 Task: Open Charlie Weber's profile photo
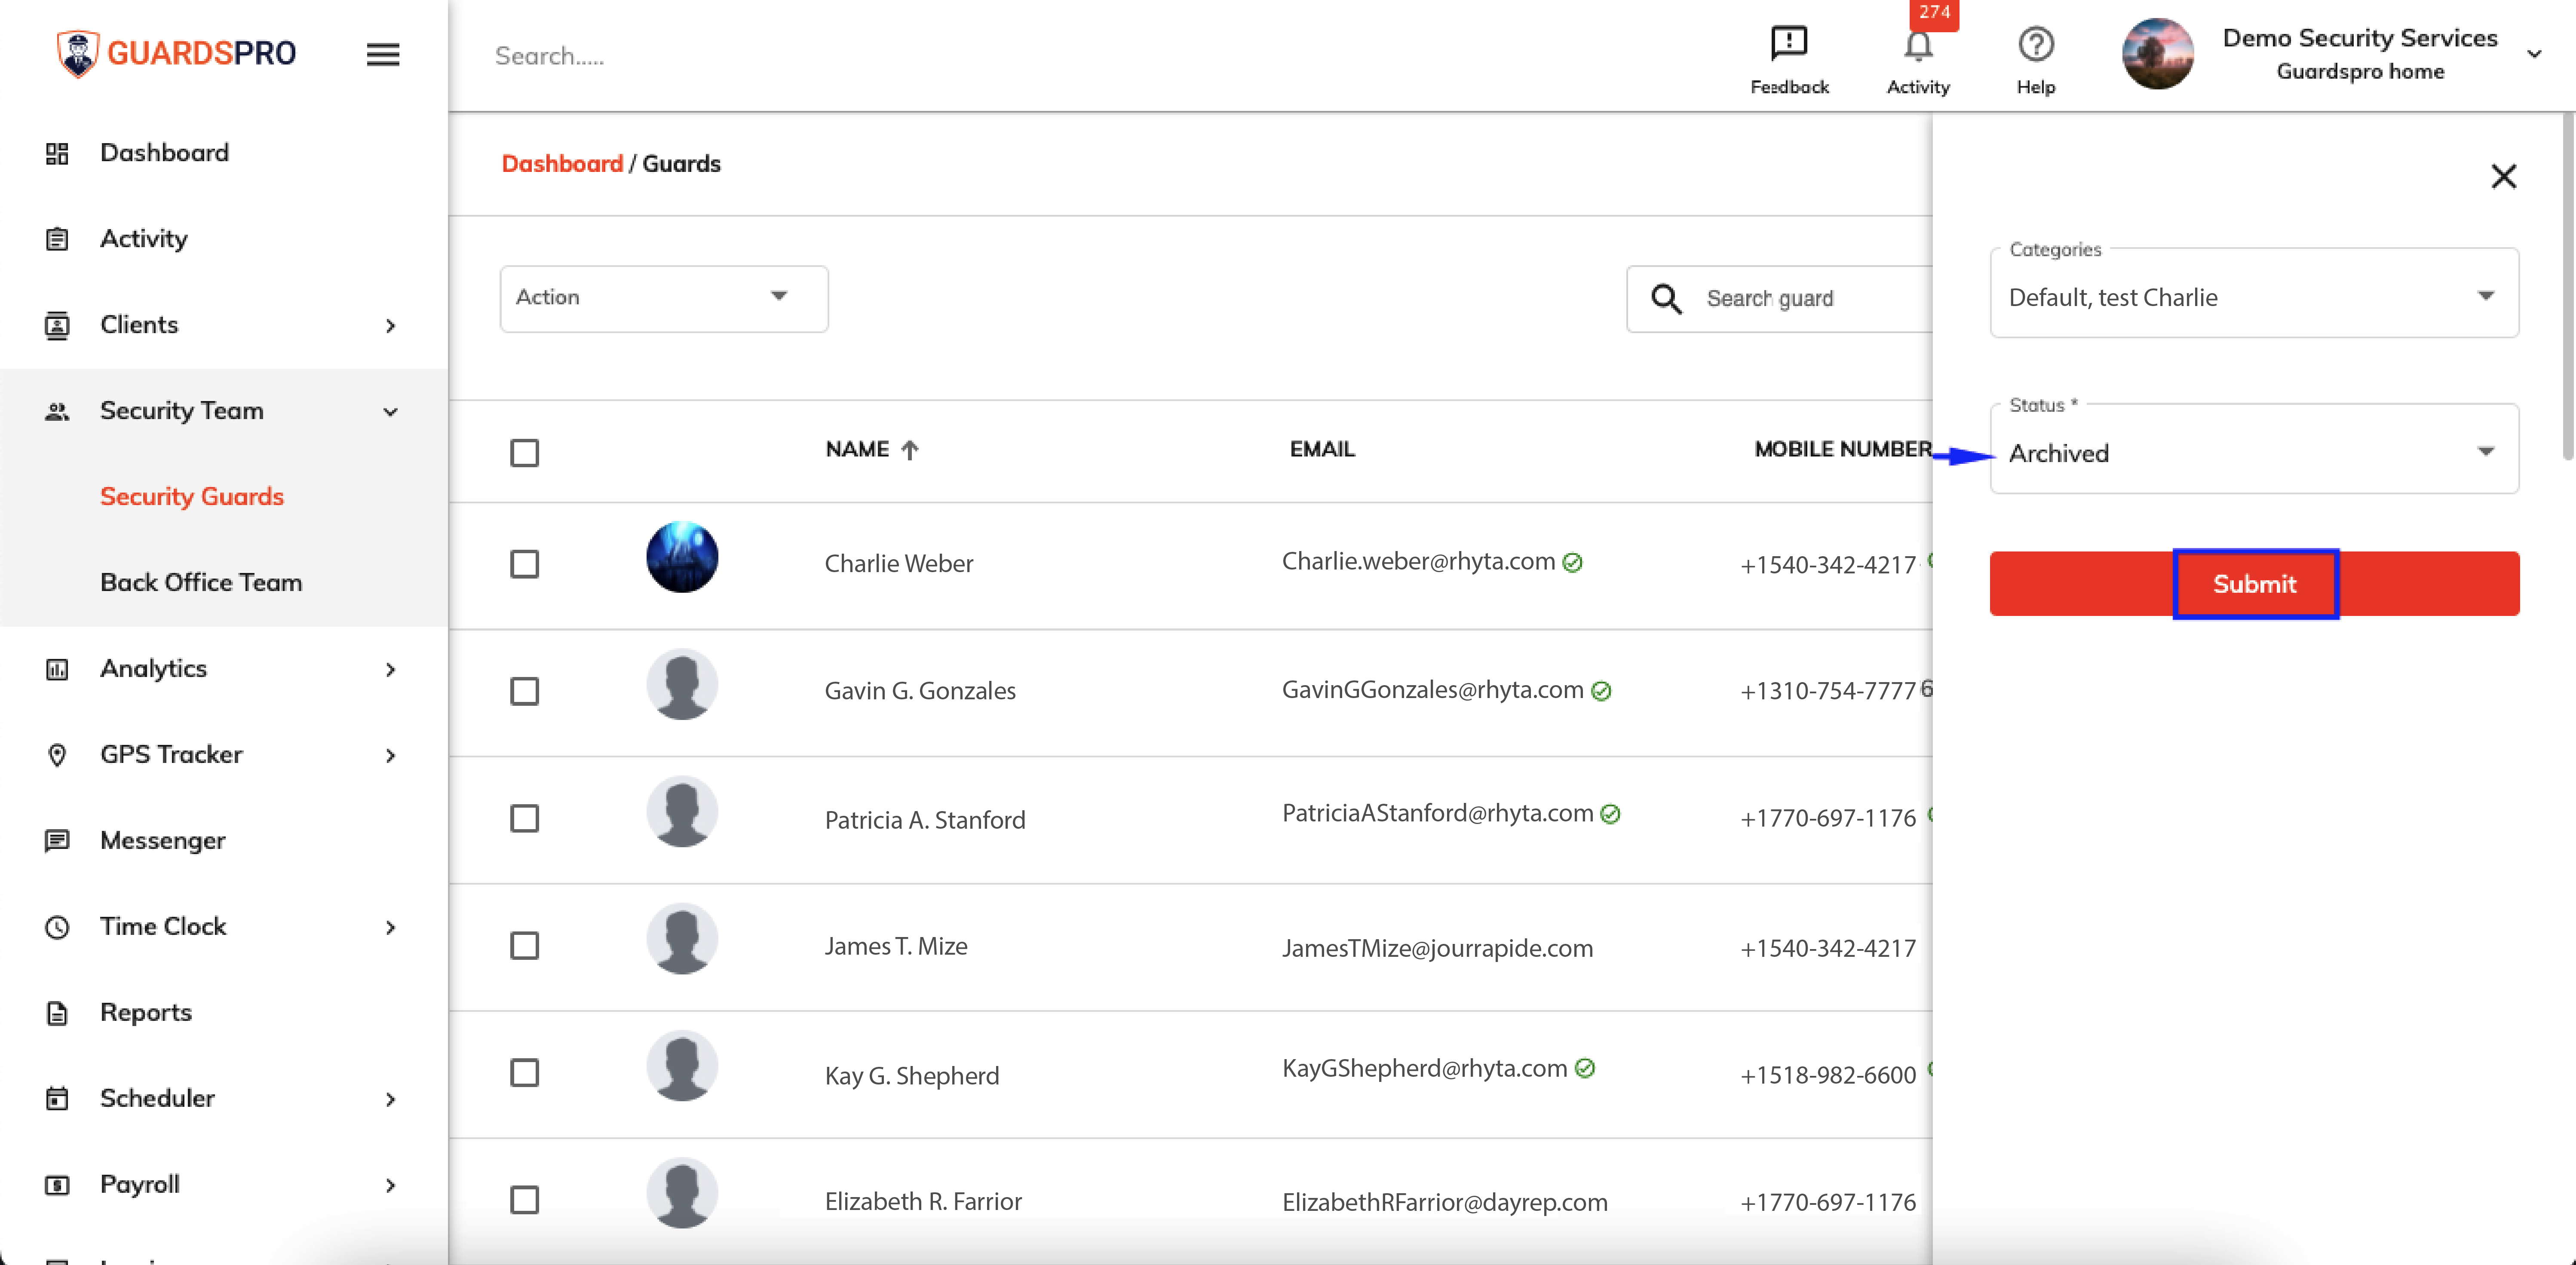[682, 558]
